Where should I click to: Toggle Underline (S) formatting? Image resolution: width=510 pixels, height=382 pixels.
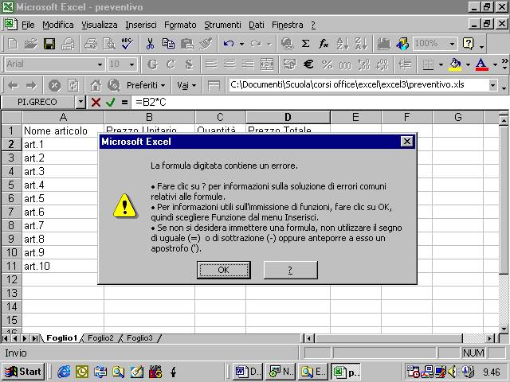tap(189, 64)
